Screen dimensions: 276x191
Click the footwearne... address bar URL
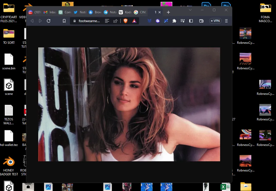89,21
